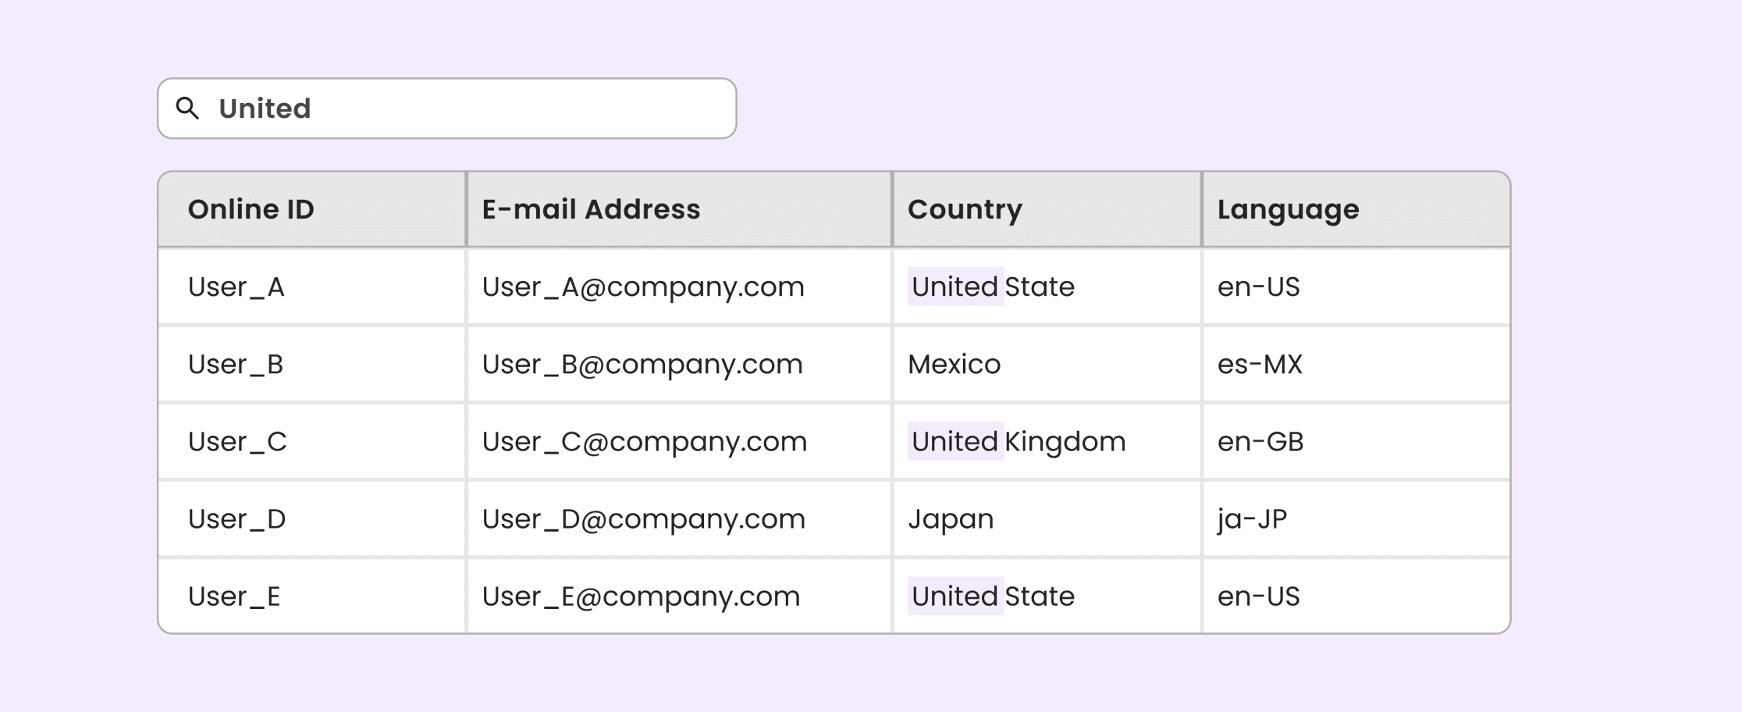The width and height of the screenshot is (1742, 712).
Task: Focus the search field containing United
Action: coord(447,109)
